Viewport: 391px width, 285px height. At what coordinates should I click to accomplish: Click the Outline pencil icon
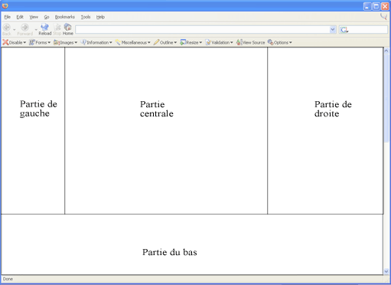tap(156, 42)
